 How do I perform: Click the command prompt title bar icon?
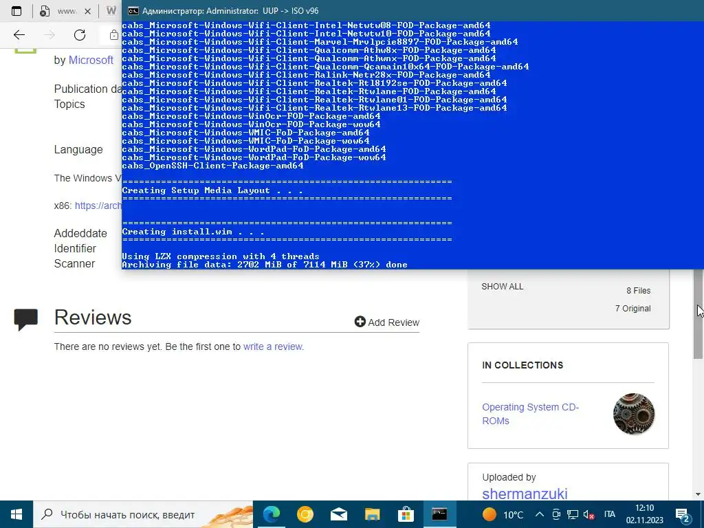[133, 11]
